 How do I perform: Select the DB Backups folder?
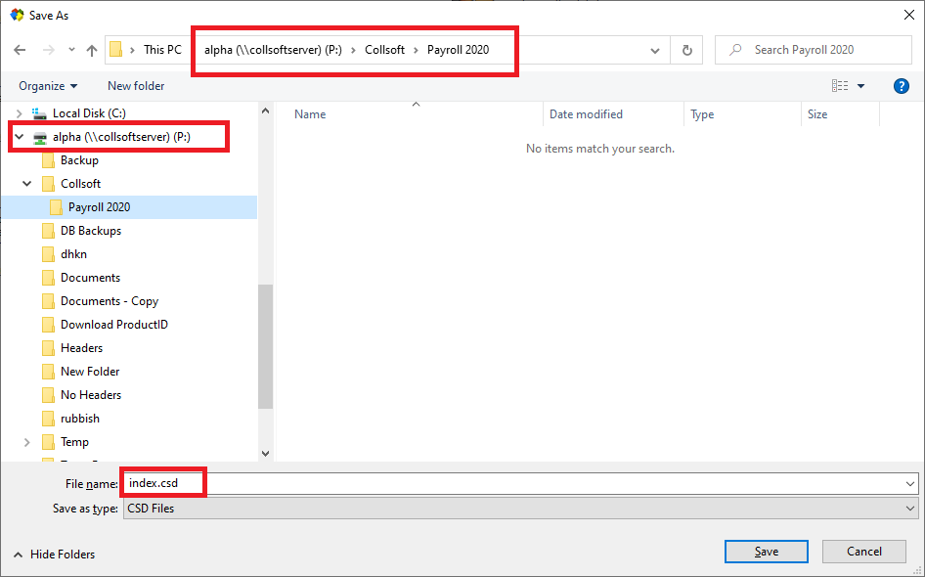[x=91, y=231]
